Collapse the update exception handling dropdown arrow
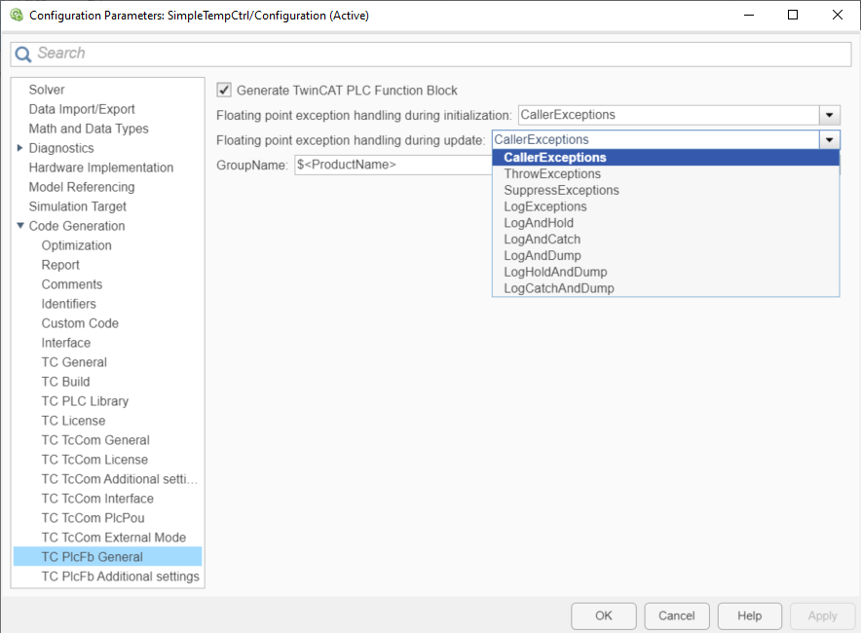The height and width of the screenshot is (633, 861). click(x=829, y=140)
